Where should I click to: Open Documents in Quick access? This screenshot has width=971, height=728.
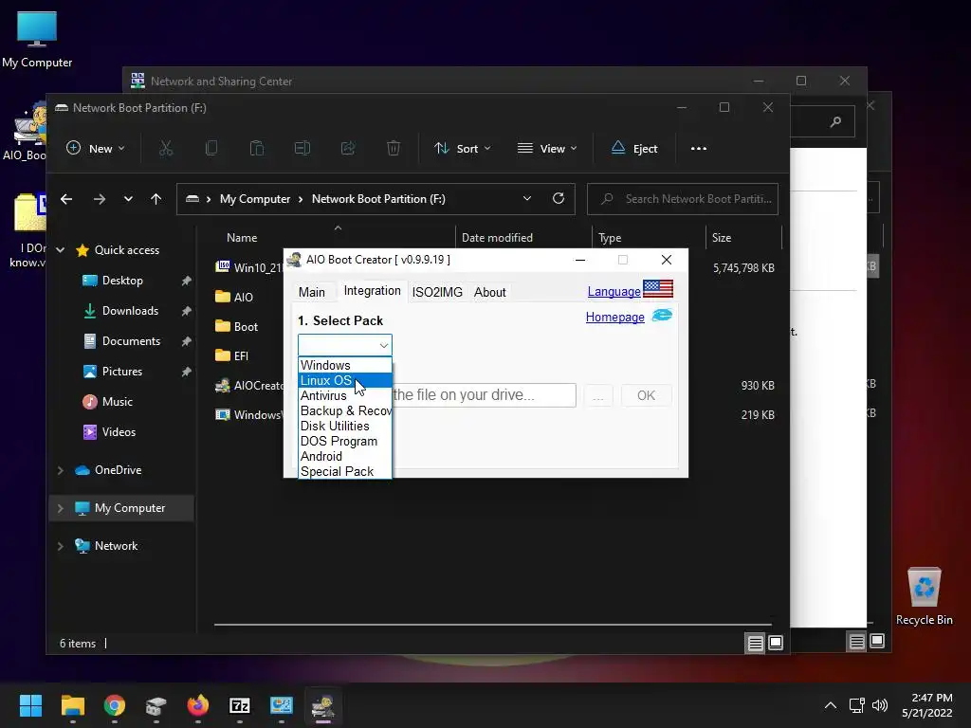(x=131, y=341)
